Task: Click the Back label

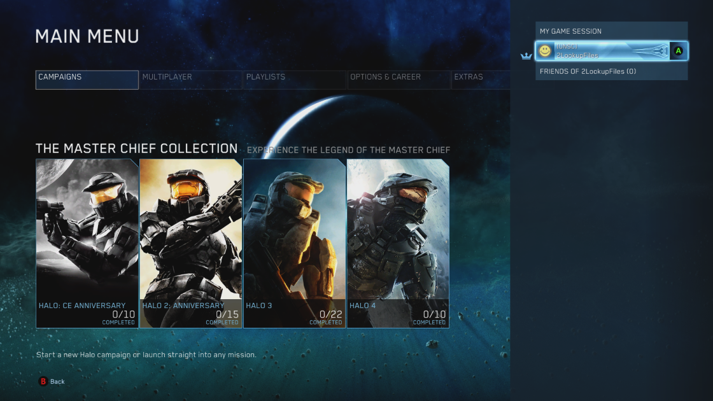Action: click(57, 381)
